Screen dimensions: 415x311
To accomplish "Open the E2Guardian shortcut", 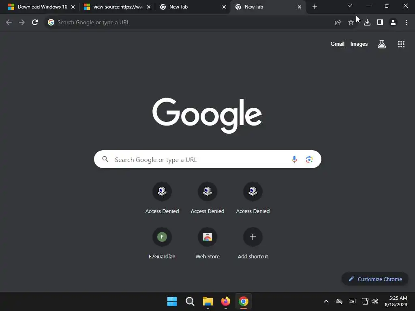I will click(x=162, y=243).
